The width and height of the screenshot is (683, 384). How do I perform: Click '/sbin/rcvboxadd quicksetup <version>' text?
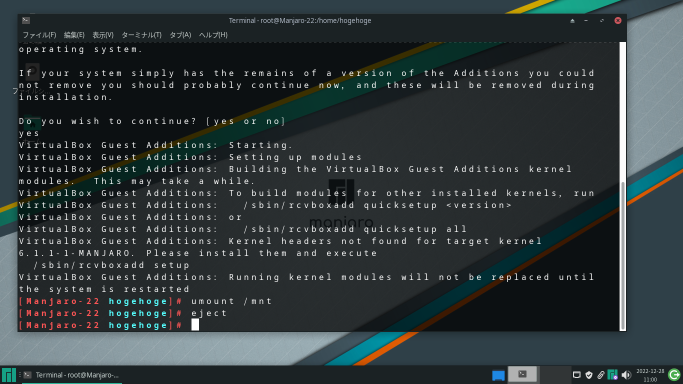point(378,205)
